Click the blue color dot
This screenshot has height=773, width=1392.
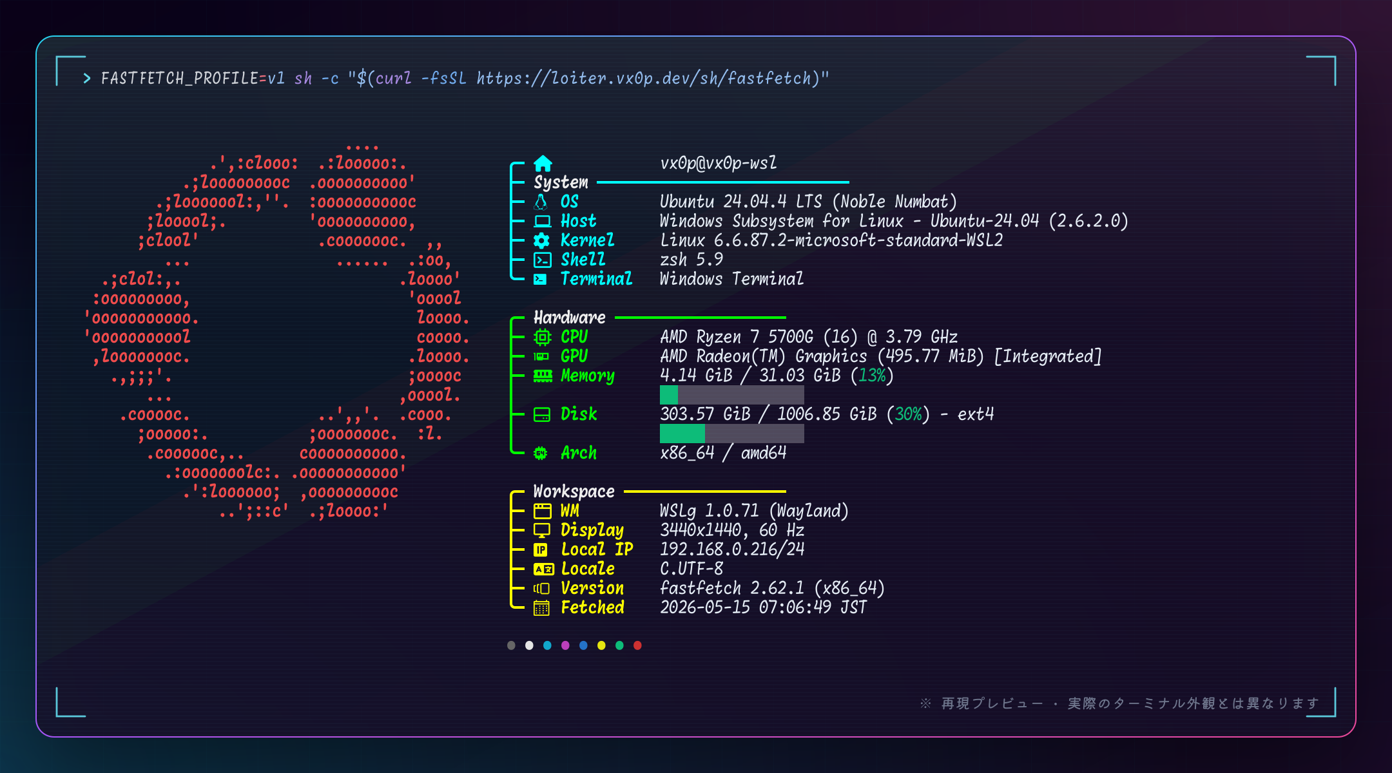[583, 645]
